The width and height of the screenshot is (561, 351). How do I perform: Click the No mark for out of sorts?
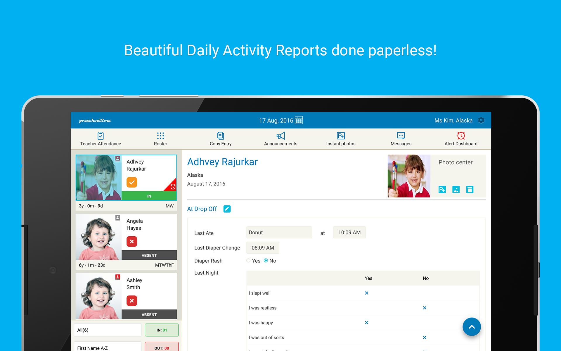(425, 338)
